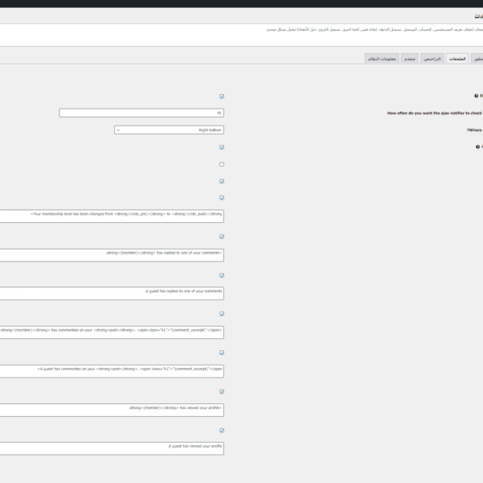Toggle checkbox just below the Right bottom dropdown
The width and height of the screenshot is (483, 483).
pyautogui.click(x=222, y=147)
